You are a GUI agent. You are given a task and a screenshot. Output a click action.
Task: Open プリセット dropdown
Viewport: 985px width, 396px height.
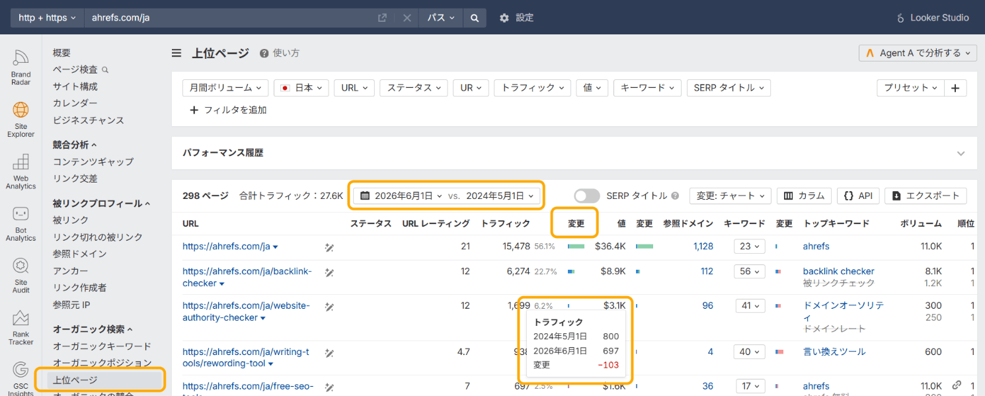point(911,88)
